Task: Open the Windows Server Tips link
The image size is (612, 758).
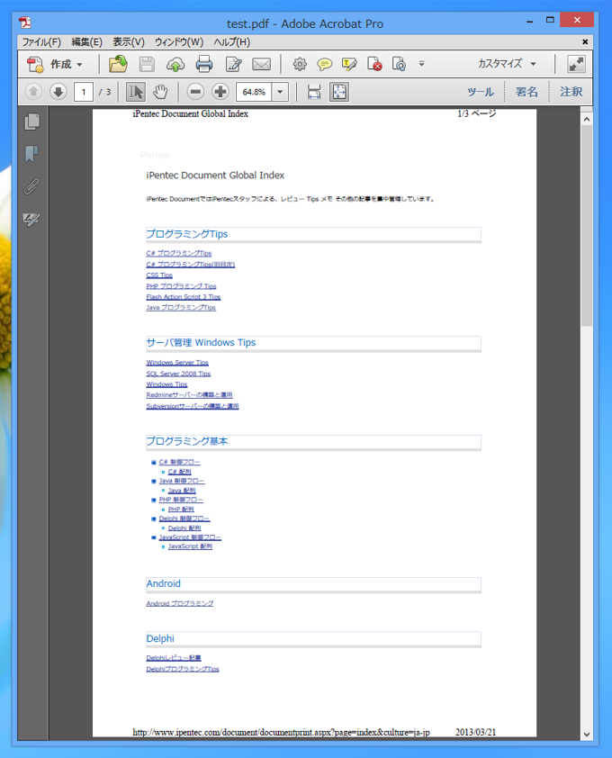Action: coord(177,363)
